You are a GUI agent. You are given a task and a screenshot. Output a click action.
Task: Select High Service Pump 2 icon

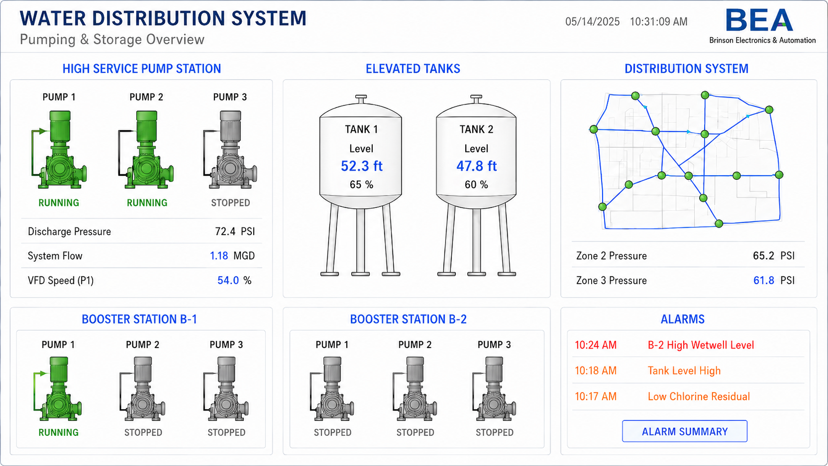pos(146,149)
